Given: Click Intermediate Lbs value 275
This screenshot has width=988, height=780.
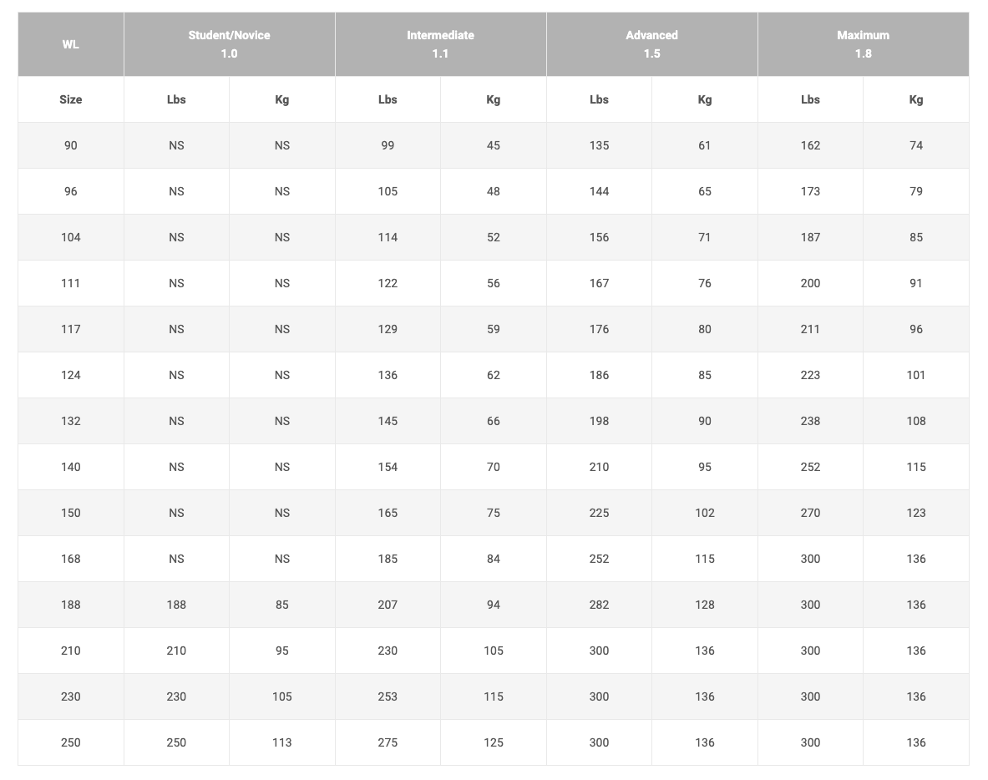Looking at the screenshot, I should 388,742.
